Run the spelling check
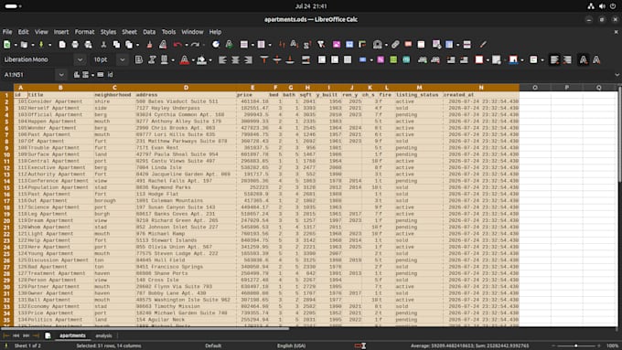Viewport: 622px width, 350px height. (x=229, y=45)
